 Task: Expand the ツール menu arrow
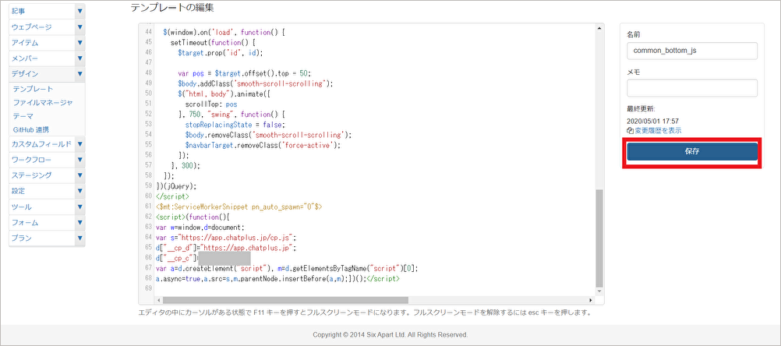(x=80, y=207)
